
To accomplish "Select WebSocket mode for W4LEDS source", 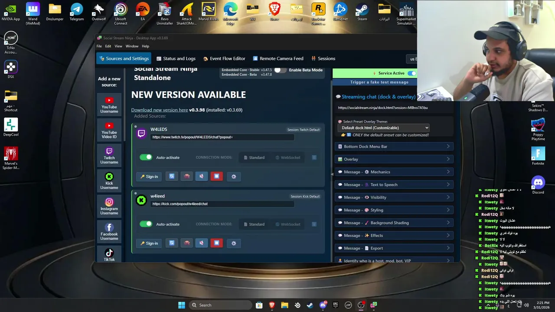I will click(x=288, y=157).
